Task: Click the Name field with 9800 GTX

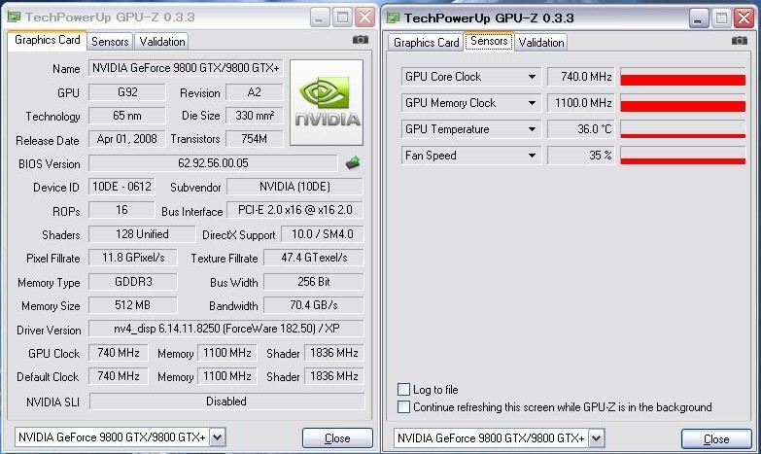Action: tap(186, 68)
